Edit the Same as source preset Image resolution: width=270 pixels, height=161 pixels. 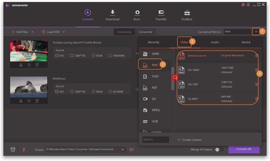[x=257, y=55]
